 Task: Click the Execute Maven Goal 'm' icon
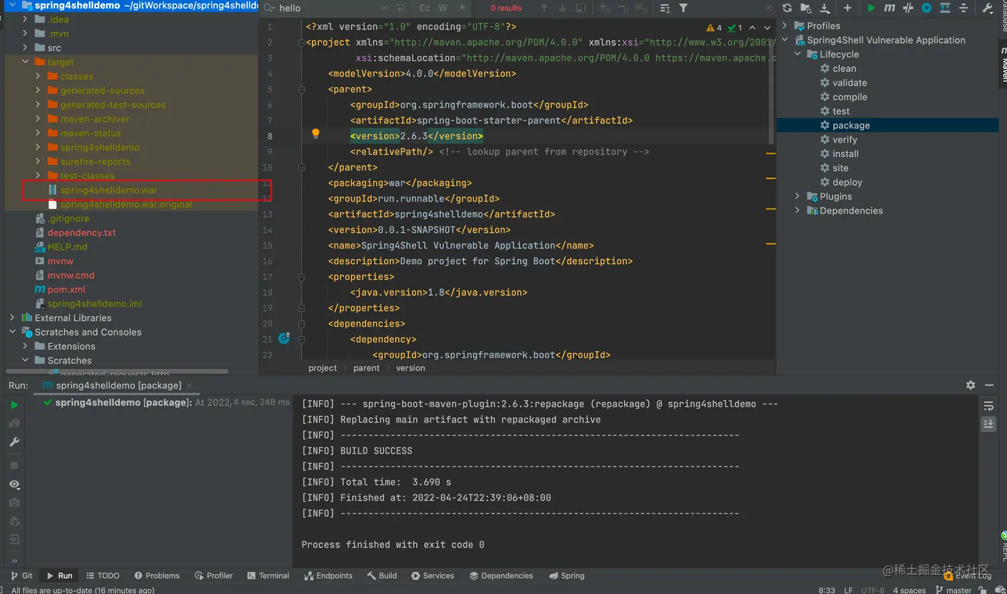pyautogui.click(x=890, y=8)
